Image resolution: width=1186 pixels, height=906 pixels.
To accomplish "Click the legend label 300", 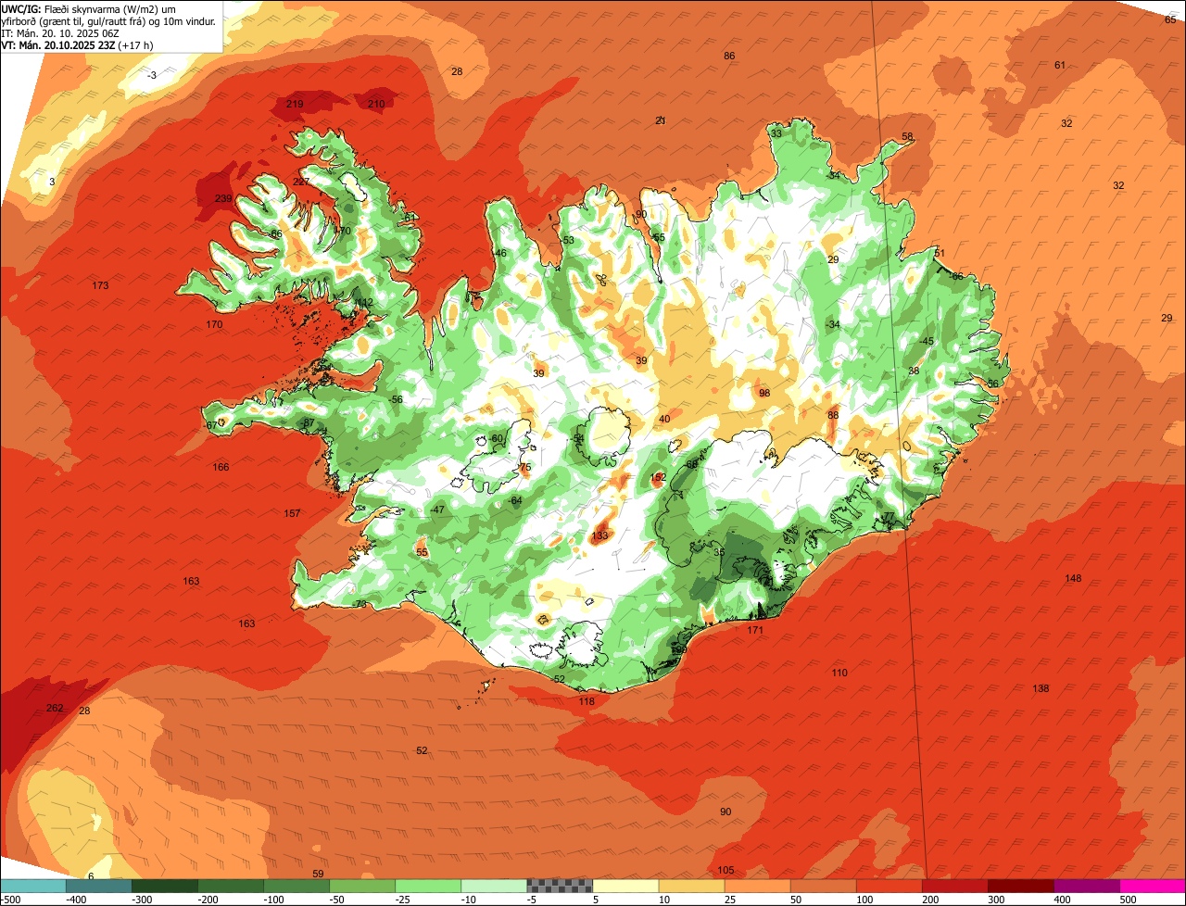I will [996, 899].
